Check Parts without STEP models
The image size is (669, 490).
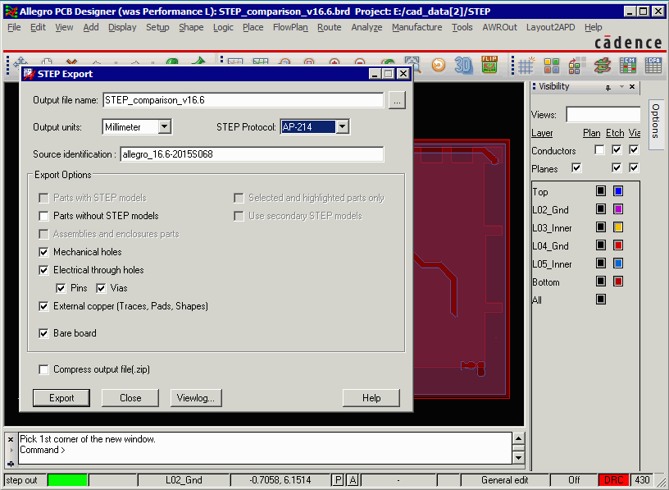pos(43,216)
